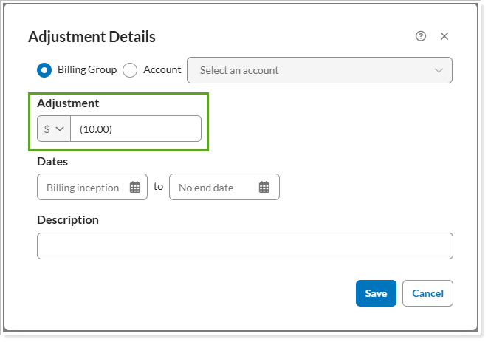Open the Select an account dropdown
This screenshot has width=488, height=342.
310,71
